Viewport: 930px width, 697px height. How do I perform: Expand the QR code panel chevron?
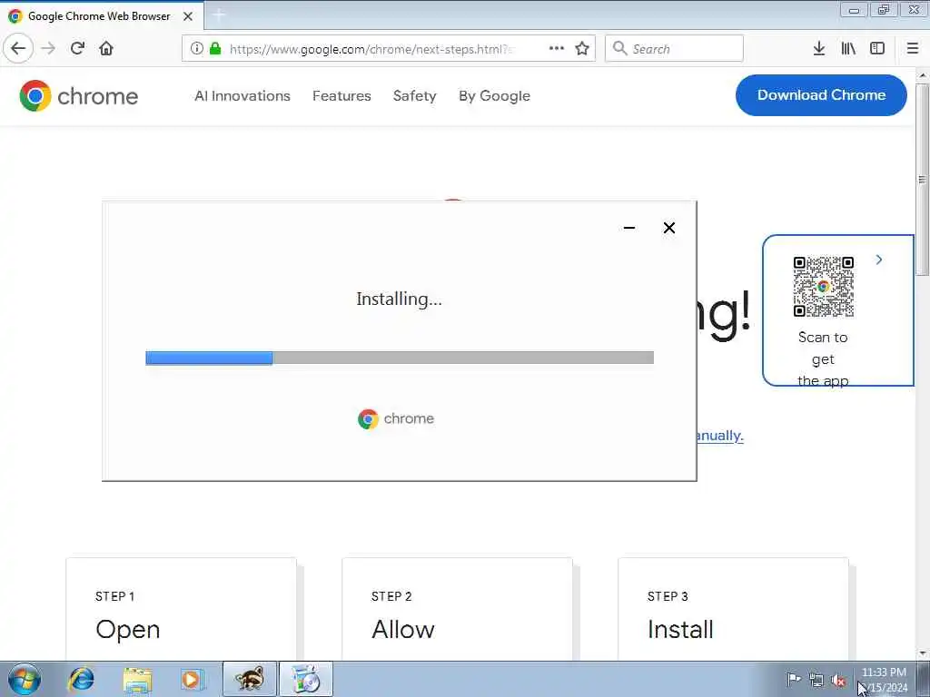pos(879,260)
